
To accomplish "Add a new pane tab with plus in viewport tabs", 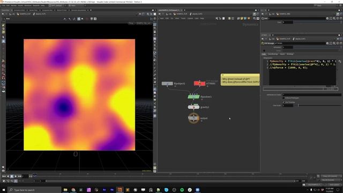I will coord(91,10).
